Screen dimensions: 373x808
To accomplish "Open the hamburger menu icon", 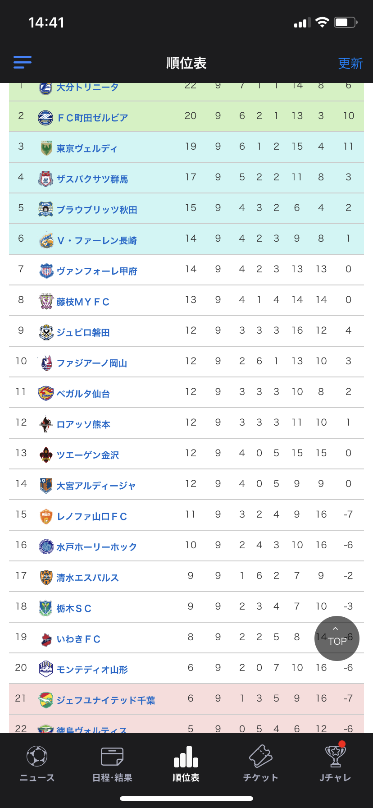I will [23, 62].
